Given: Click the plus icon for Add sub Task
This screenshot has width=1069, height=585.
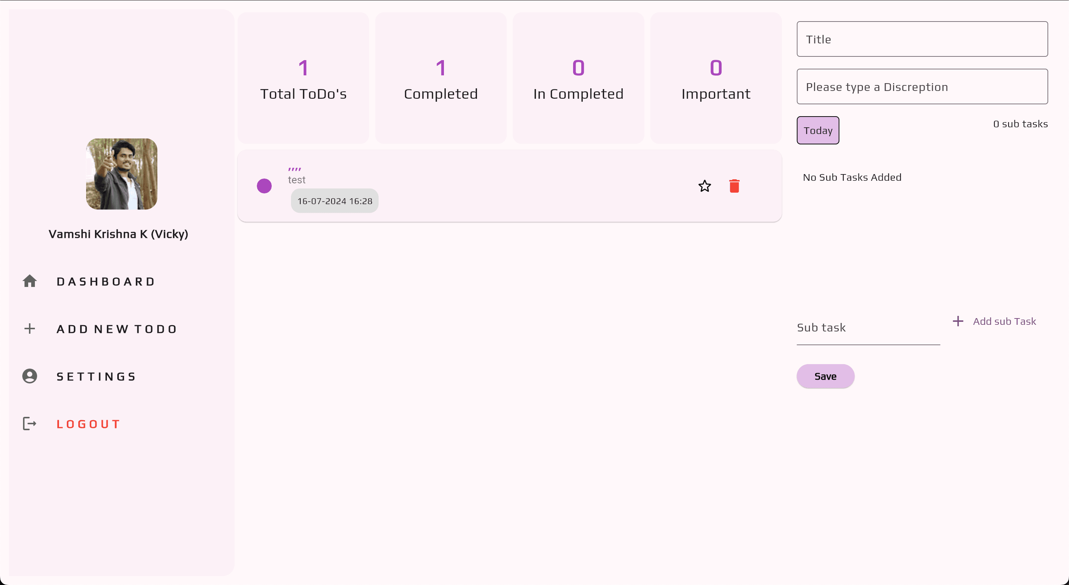Looking at the screenshot, I should [957, 321].
